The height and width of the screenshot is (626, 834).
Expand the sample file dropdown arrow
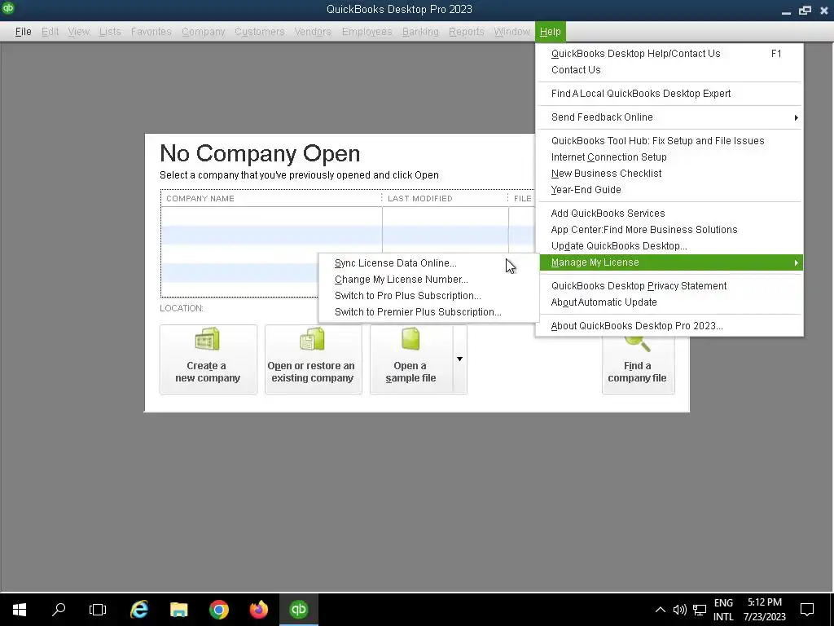coord(459,359)
